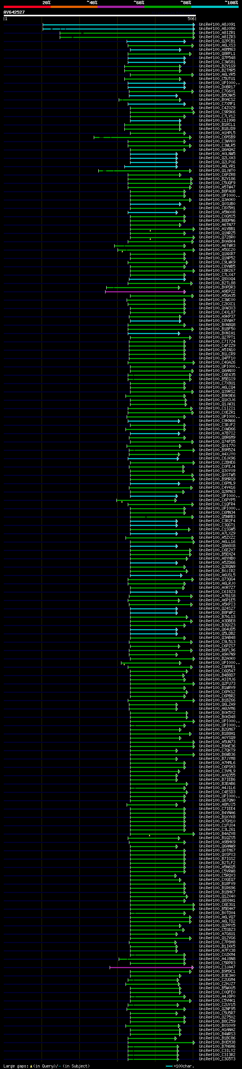Click the cyan alignment bar for UniRef100_A5ZD66

pyautogui.click(x=154, y=563)
